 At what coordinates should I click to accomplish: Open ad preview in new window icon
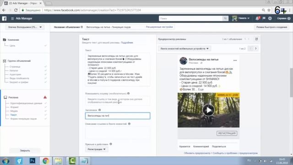coord(256,39)
